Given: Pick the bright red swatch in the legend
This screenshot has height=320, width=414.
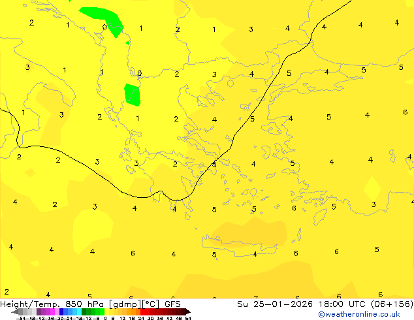Looking at the screenshot, I should click(x=143, y=312).
